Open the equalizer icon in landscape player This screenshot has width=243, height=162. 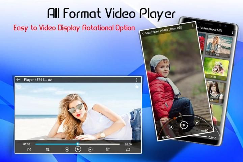[108, 150]
